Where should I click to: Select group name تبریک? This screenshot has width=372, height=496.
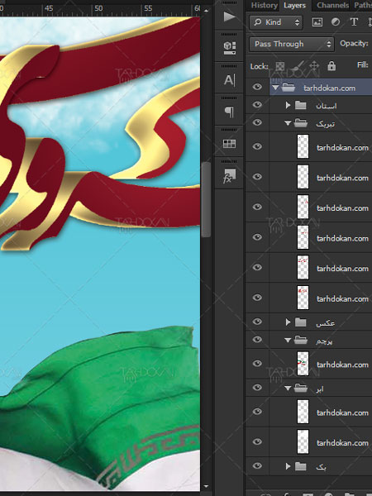pyautogui.click(x=325, y=124)
